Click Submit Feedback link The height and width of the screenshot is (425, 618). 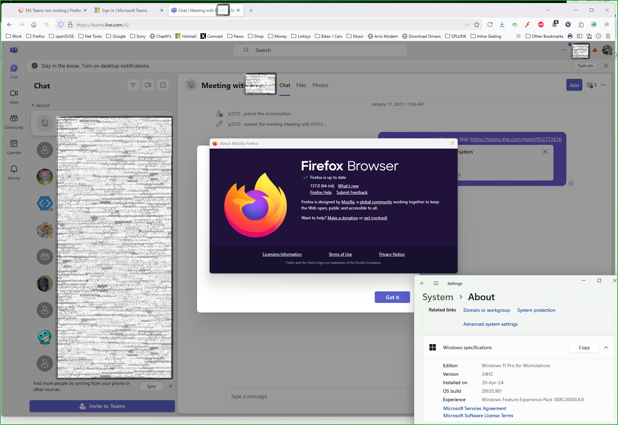pos(352,192)
